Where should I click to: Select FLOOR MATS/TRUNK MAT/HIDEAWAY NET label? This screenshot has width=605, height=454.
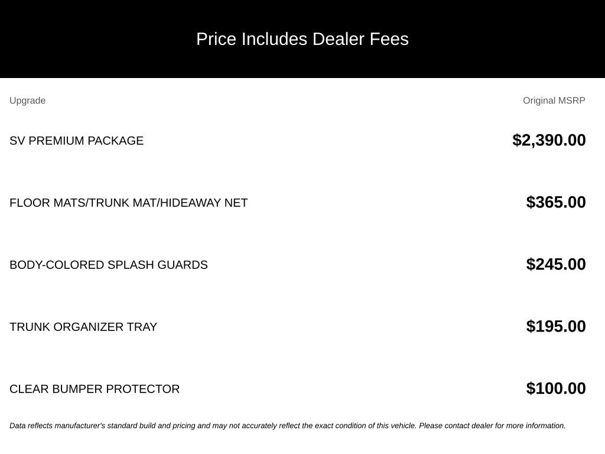tap(128, 203)
